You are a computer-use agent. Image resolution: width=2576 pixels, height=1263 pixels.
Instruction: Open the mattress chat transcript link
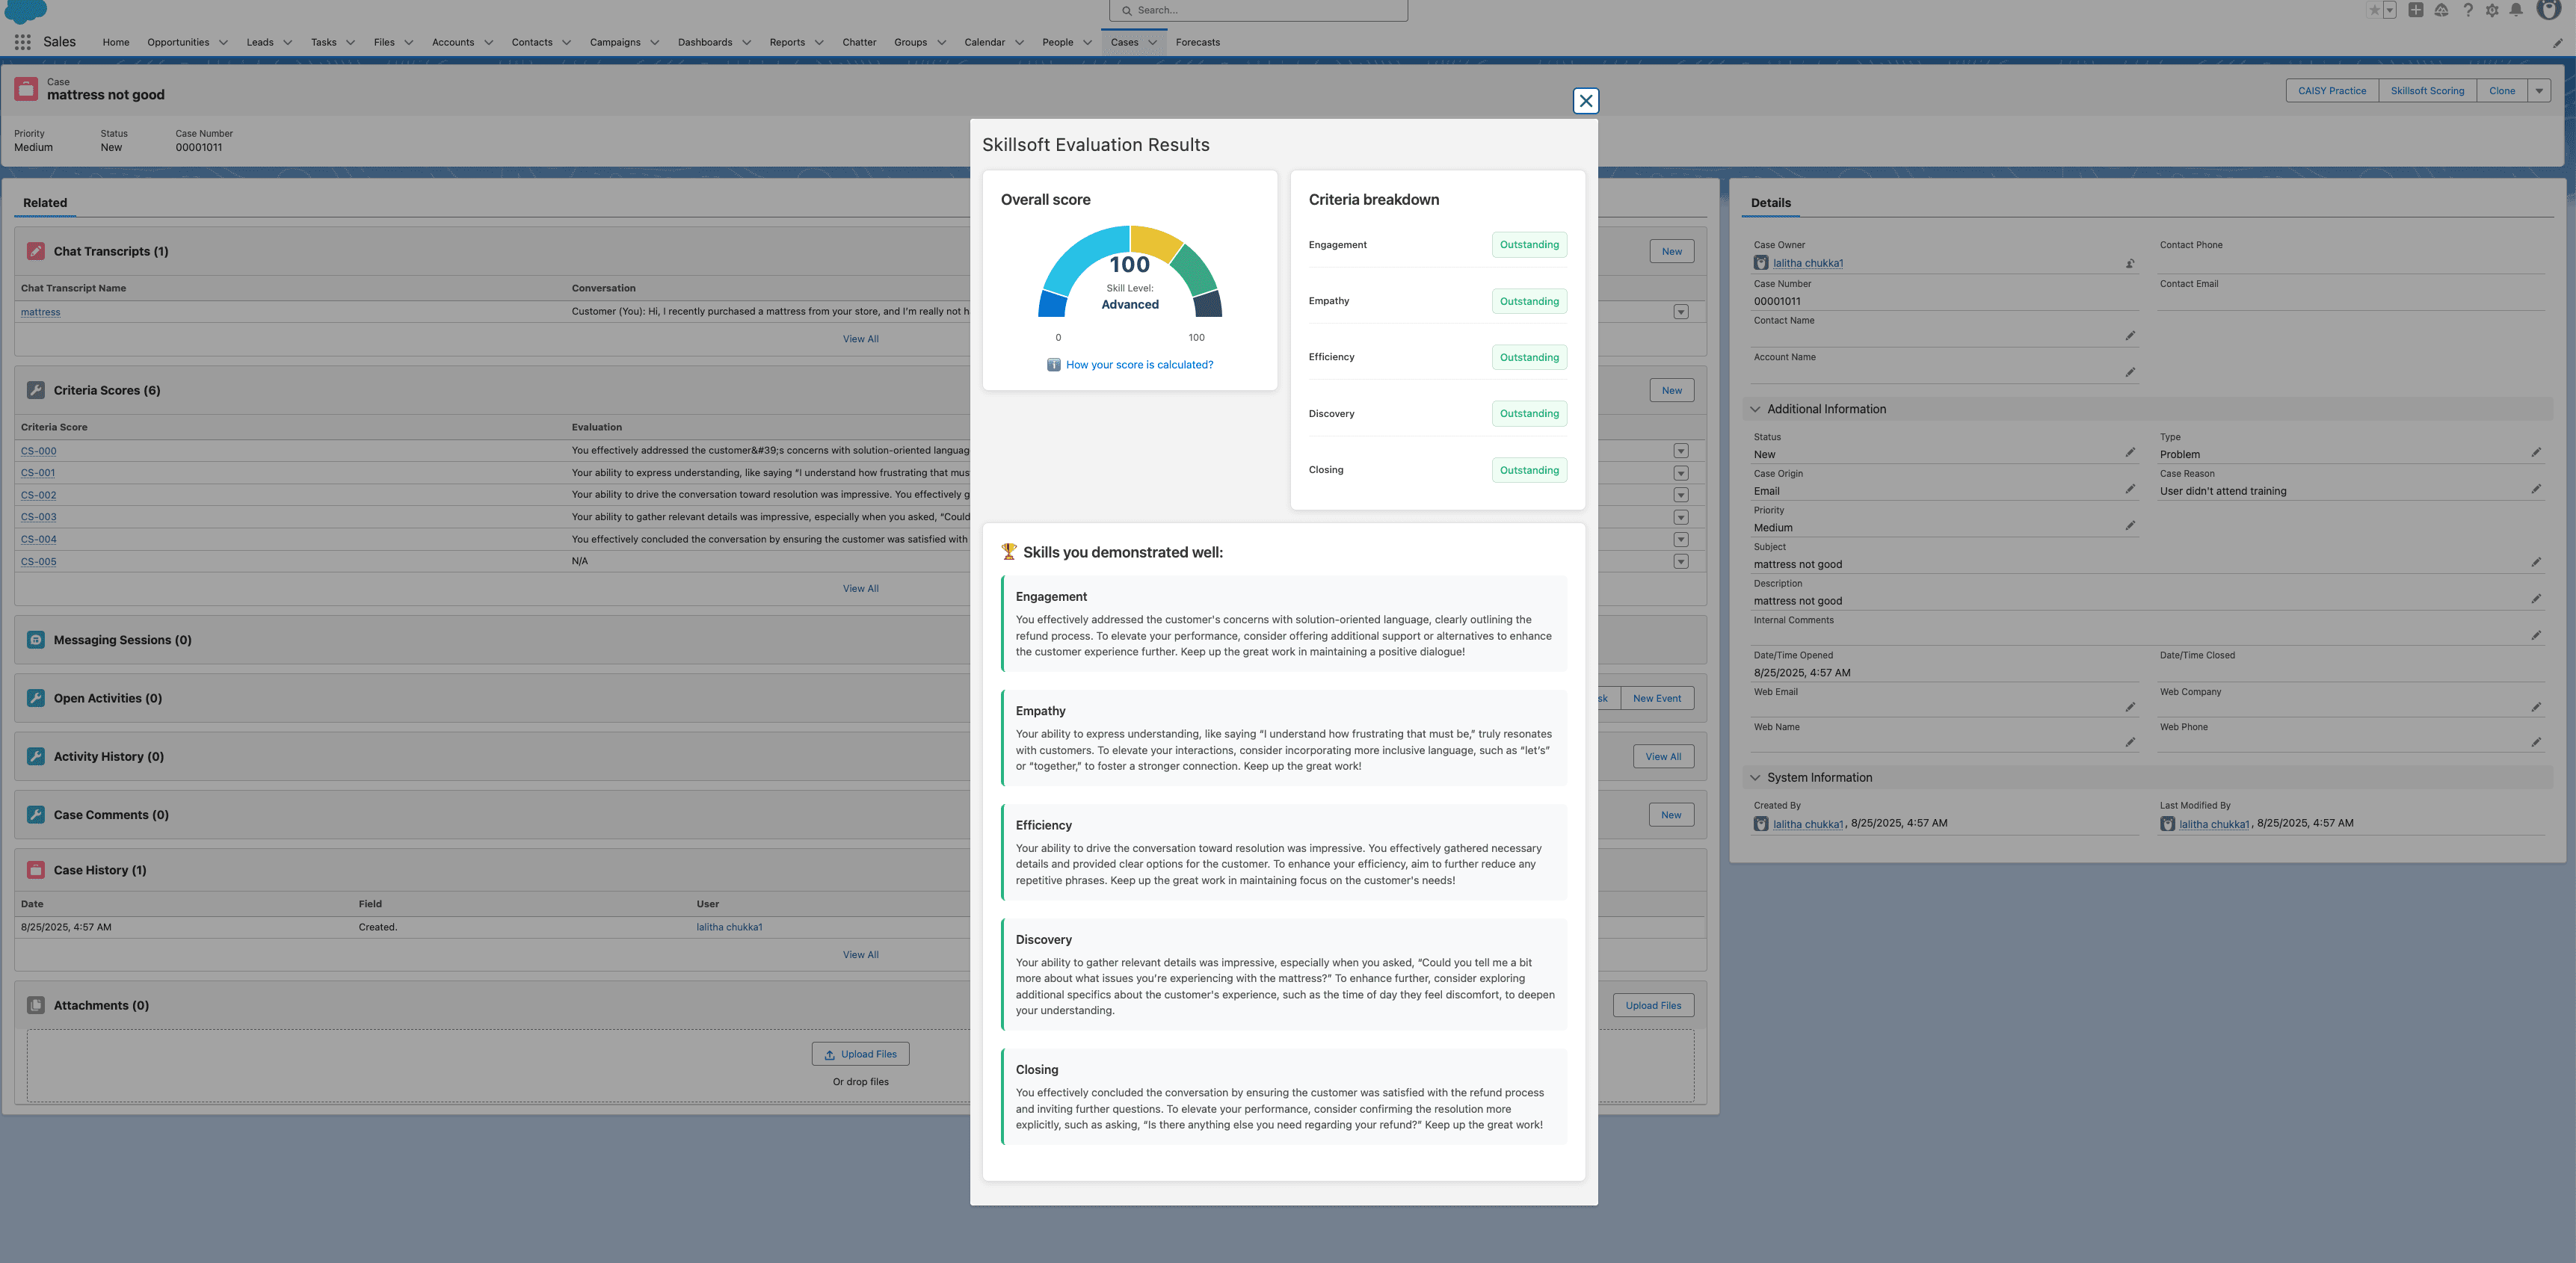point(41,312)
